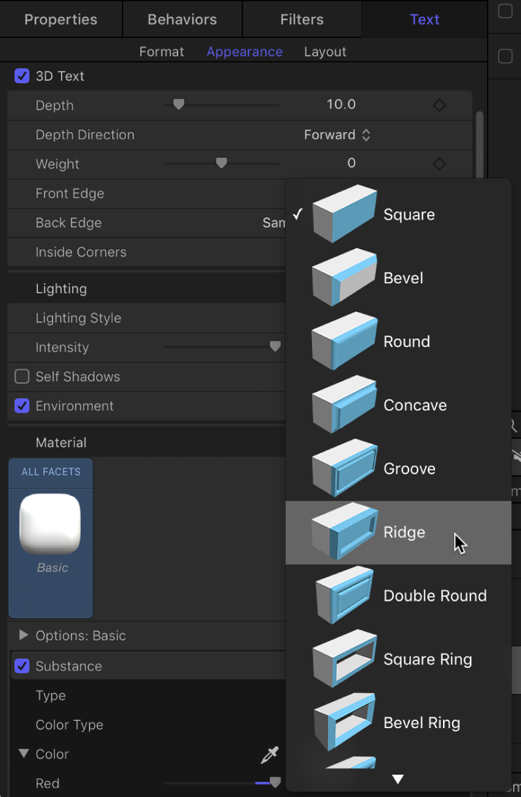
Task: Expand the Options: Basic disclosure triangle
Action: tap(24, 635)
